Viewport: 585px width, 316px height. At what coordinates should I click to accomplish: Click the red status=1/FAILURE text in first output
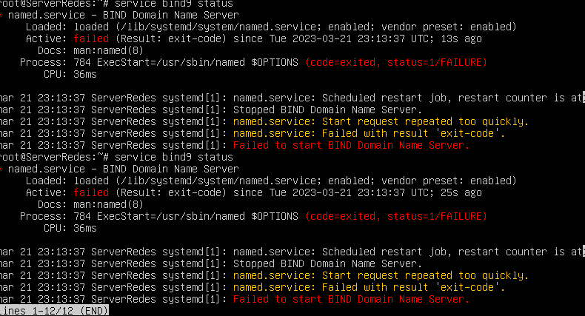click(x=437, y=62)
